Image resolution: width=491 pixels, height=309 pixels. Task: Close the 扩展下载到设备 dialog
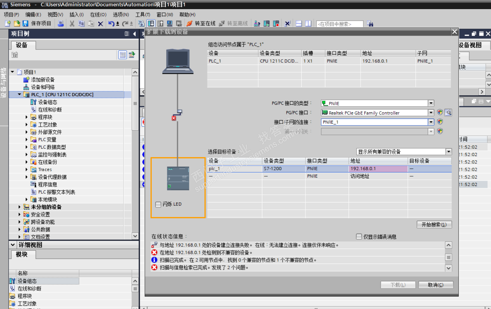(454, 32)
